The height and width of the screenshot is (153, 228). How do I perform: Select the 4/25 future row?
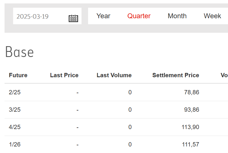[116, 127]
